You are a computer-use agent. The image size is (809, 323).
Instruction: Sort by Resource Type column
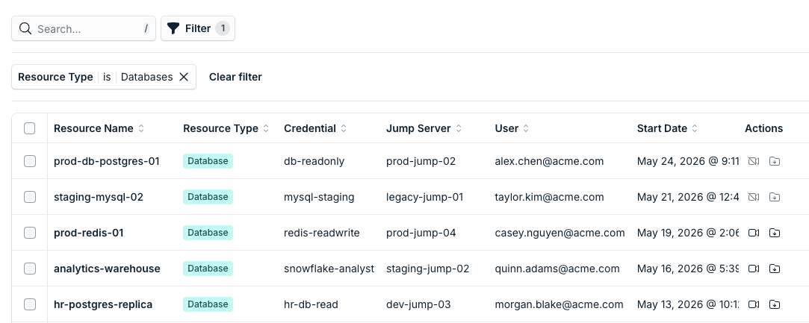click(x=226, y=128)
